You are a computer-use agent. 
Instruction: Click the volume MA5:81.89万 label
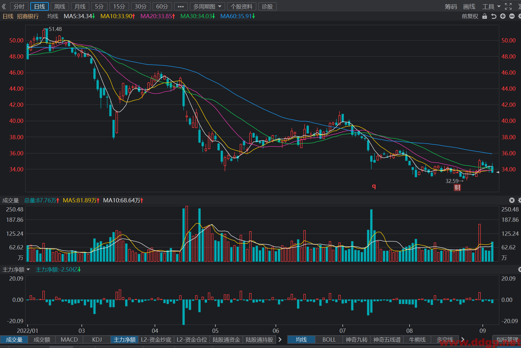[81, 200]
